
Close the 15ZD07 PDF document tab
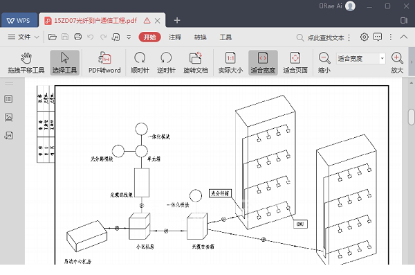pyautogui.click(x=158, y=21)
